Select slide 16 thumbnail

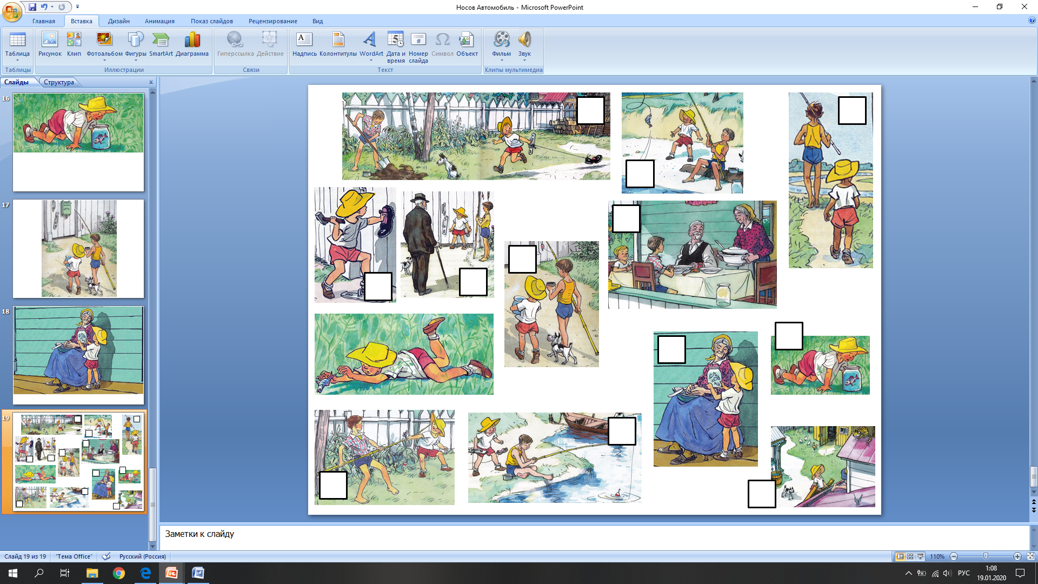pyautogui.click(x=78, y=142)
